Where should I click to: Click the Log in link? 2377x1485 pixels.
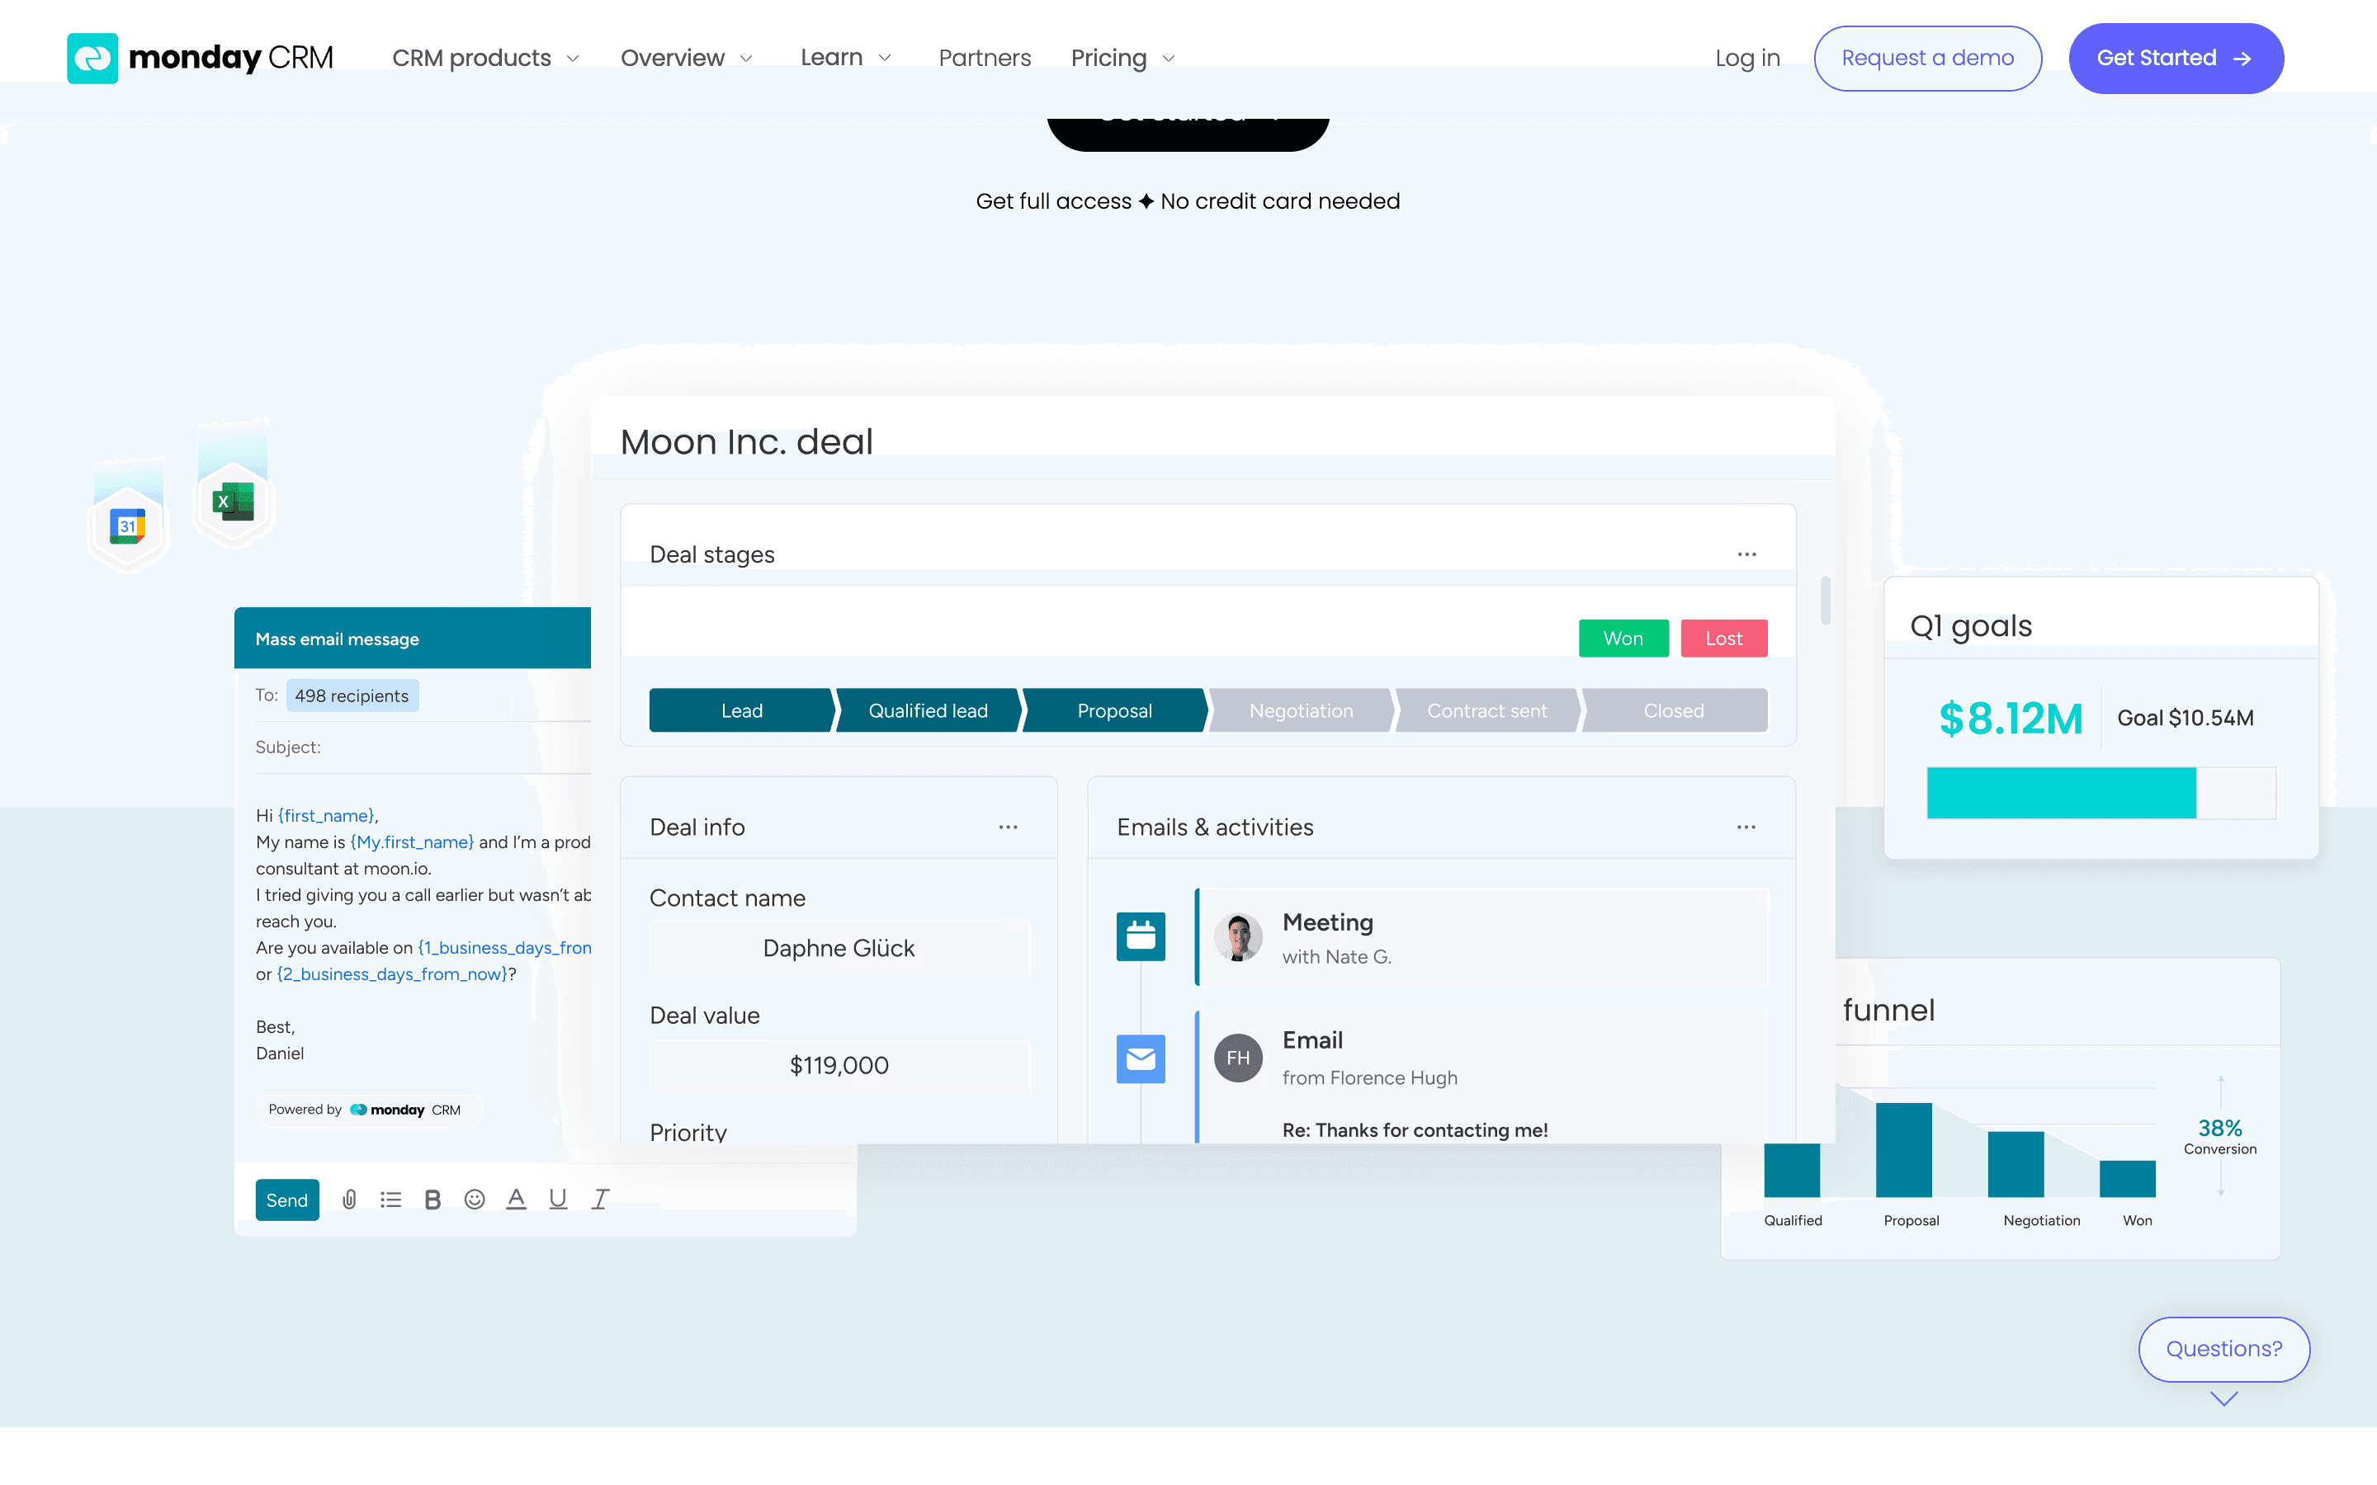coord(1747,58)
